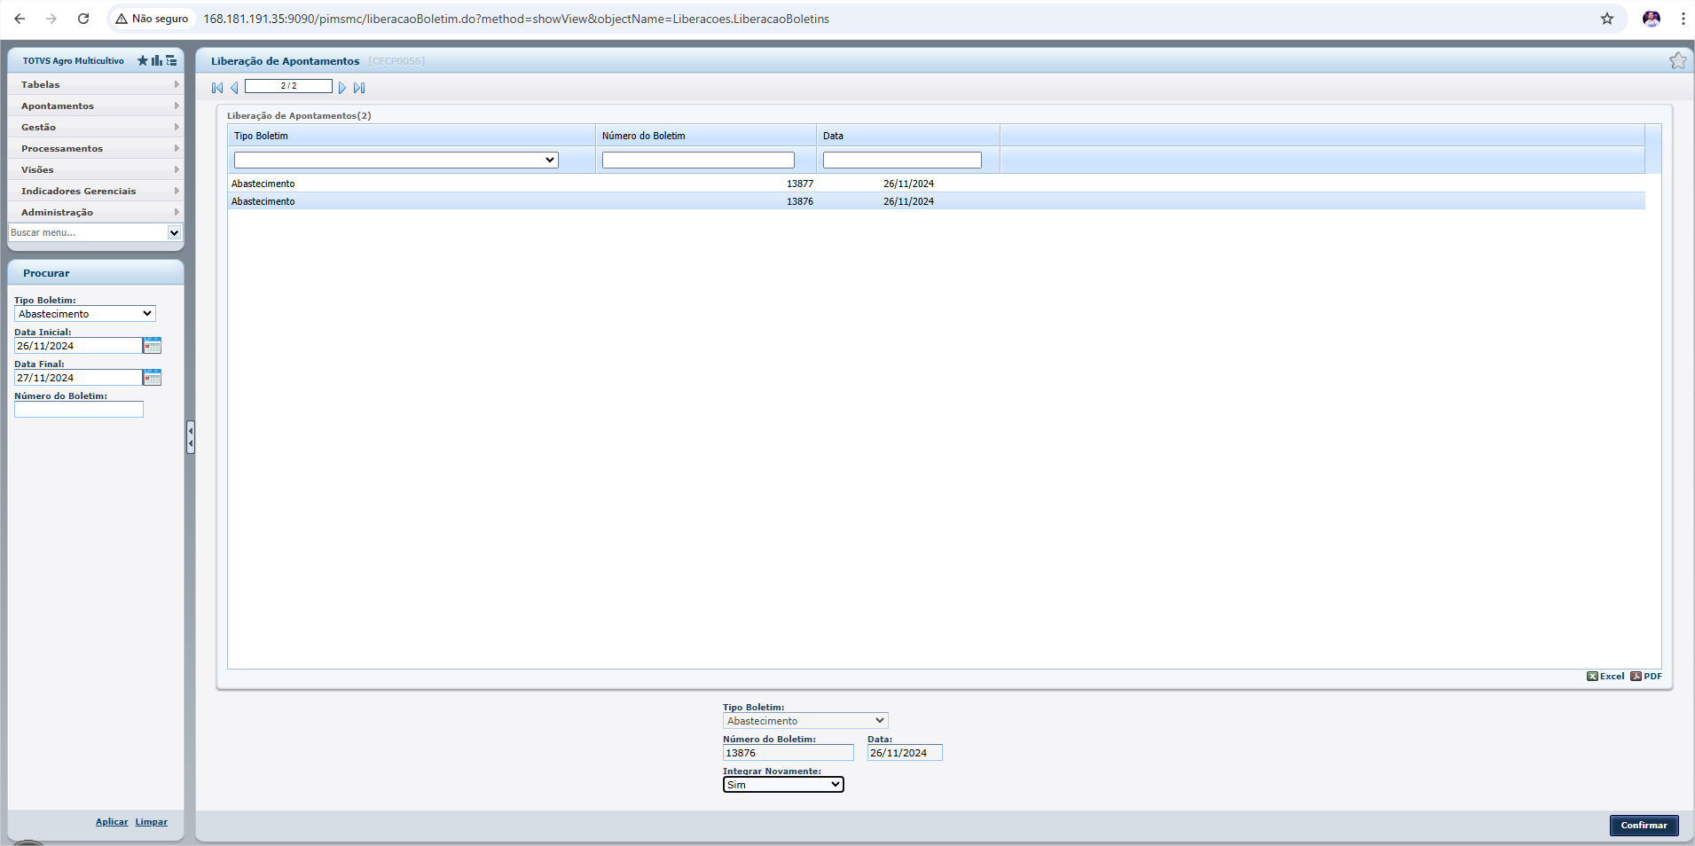Open Tipo Boletim dropdown in Procurar panel
This screenshot has height=846, width=1695.
(x=85, y=314)
